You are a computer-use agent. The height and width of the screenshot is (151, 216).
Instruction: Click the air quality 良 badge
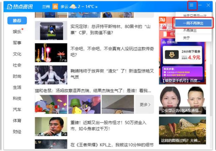(55, 6)
